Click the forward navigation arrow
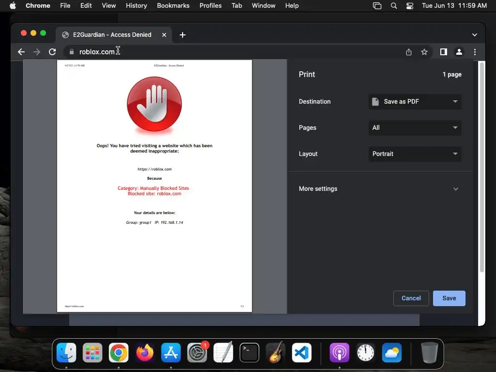496x372 pixels. click(x=37, y=52)
